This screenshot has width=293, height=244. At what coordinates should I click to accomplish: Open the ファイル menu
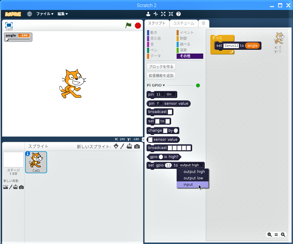(45, 14)
